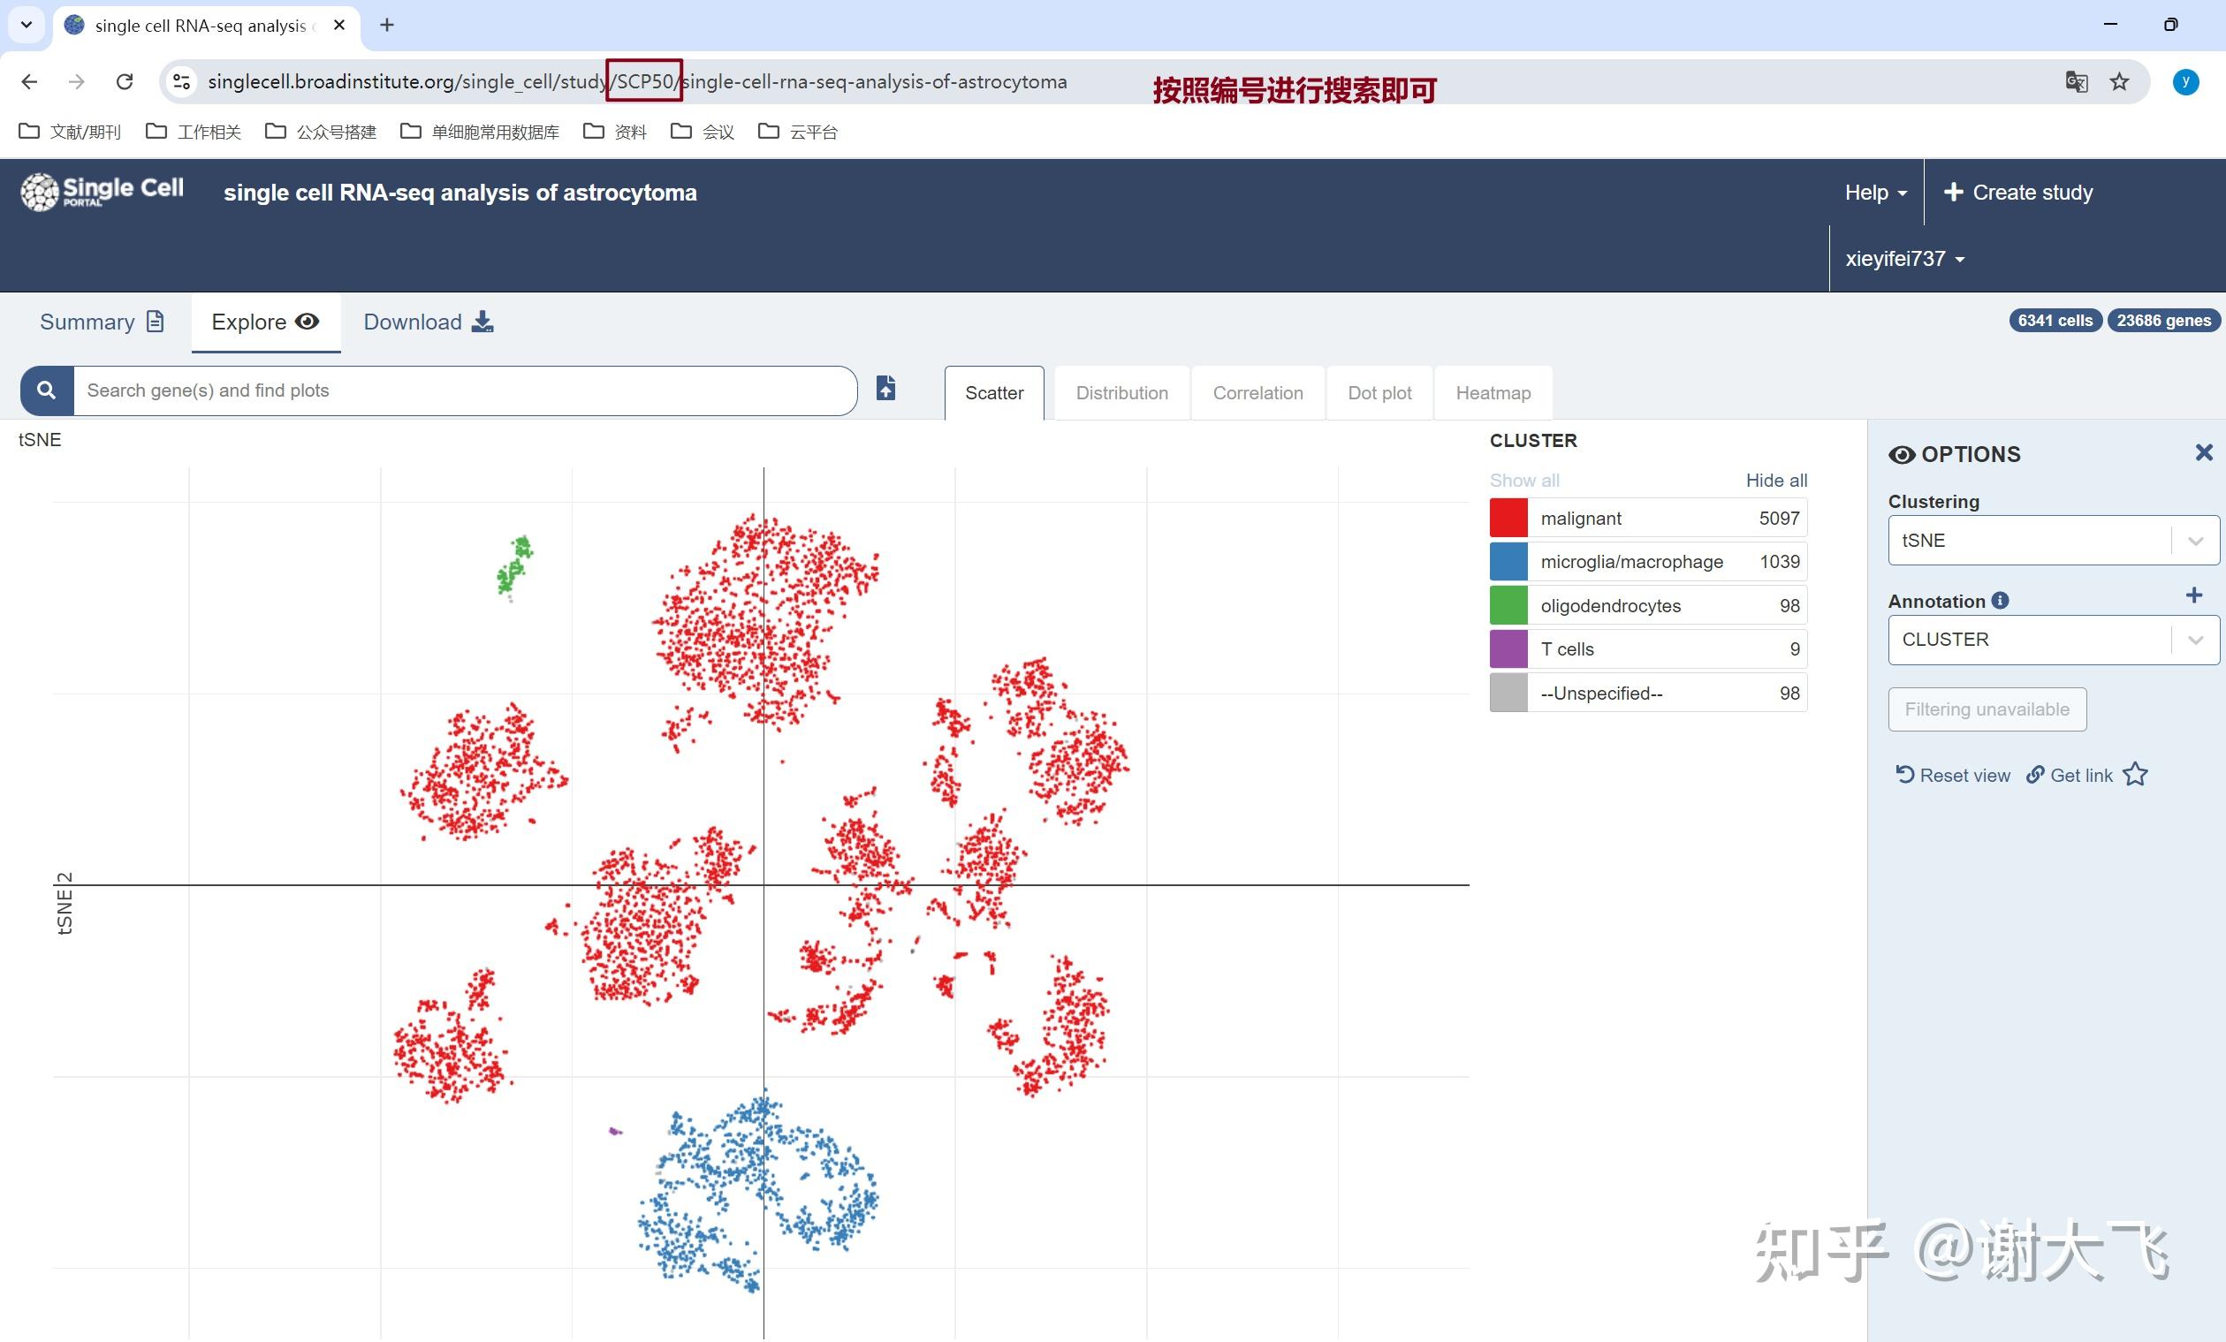Click the star icon beside Get link
Screen dimensions: 2226x1342
pos(2136,775)
